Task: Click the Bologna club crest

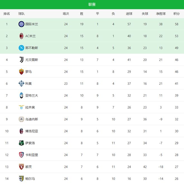Action: [x=21, y=131]
